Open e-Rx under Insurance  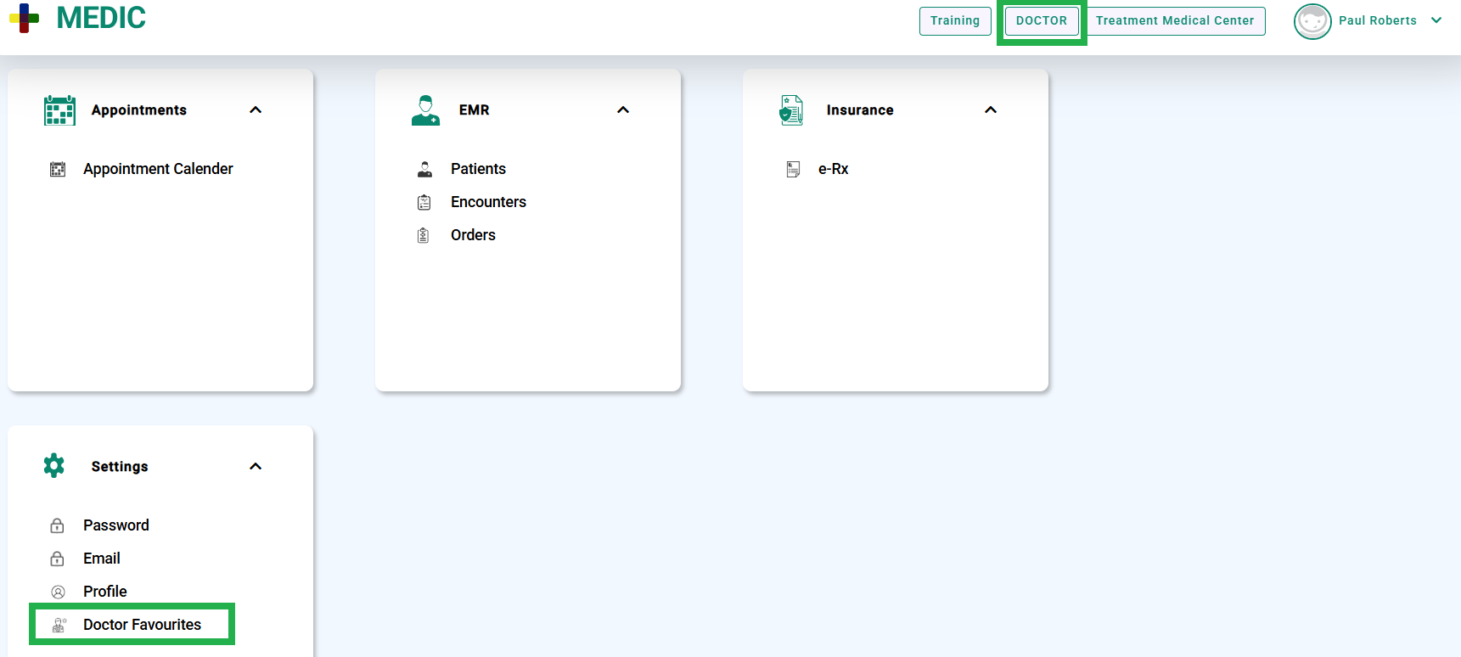[833, 169]
